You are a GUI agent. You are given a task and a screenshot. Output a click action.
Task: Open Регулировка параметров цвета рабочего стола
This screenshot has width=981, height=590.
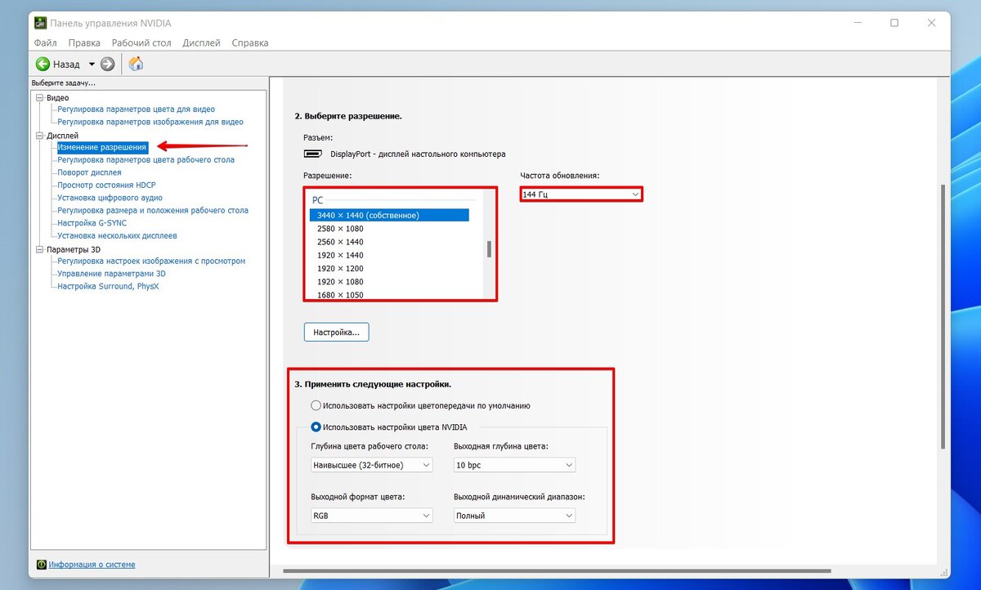pos(146,160)
